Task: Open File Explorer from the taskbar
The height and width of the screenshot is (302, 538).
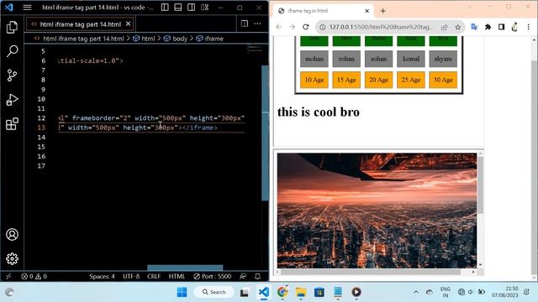Action: 301,292
